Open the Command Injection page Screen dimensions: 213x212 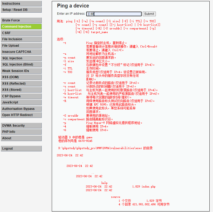pyautogui.click(x=21, y=27)
